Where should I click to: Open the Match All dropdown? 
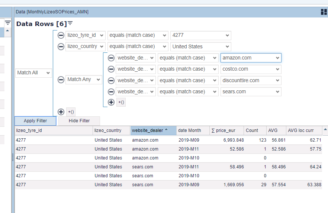point(33,73)
